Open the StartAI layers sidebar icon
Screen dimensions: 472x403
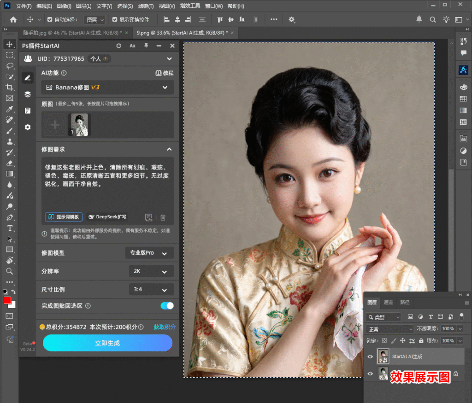27,94
